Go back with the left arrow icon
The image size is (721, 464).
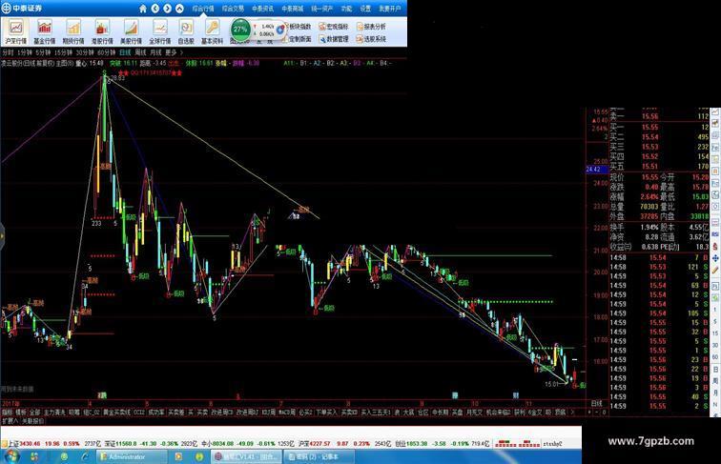click(154, 9)
